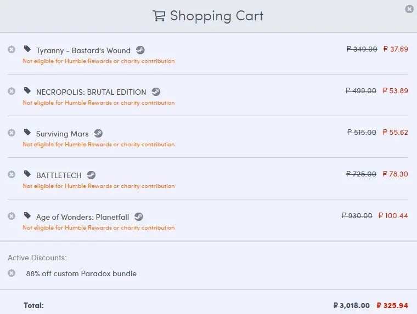Open the Age of Wonders: Planetfall title
This screenshot has width=417, height=314.
pos(82,218)
